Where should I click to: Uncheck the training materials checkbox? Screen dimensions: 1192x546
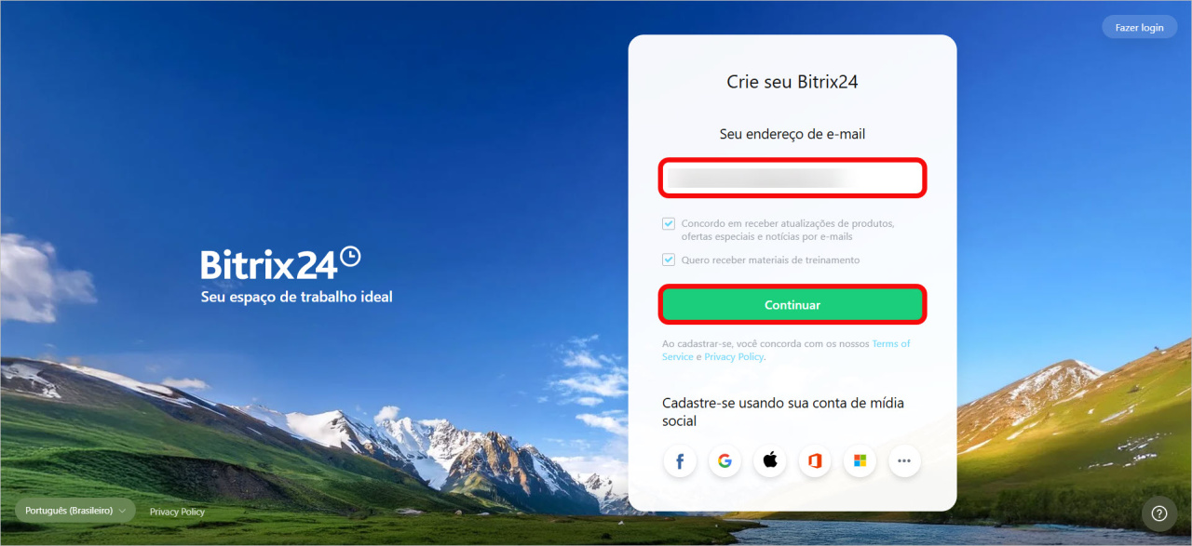[x=669, y=260]
